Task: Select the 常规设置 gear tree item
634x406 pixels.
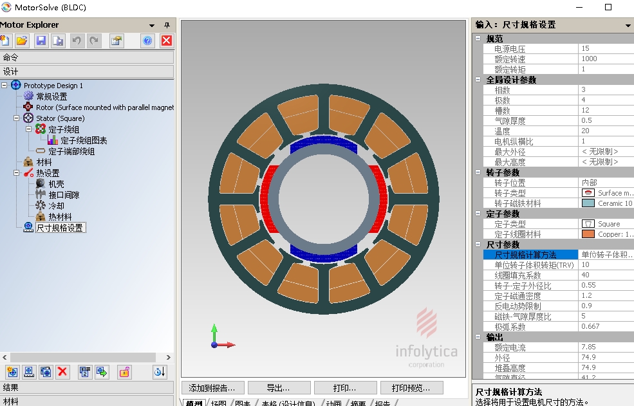Action: tap(51, 97)
